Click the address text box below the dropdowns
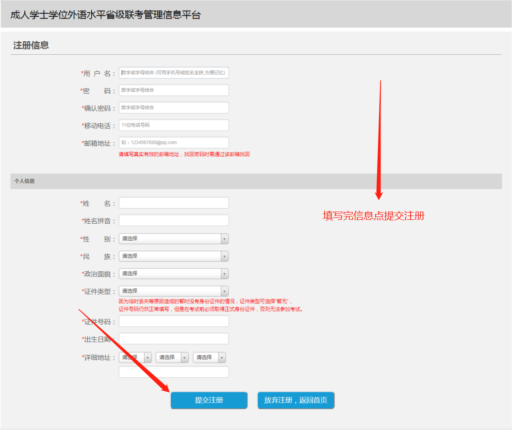Image resolution: width=512 pixels, height=430 pixels. point(174,372)
